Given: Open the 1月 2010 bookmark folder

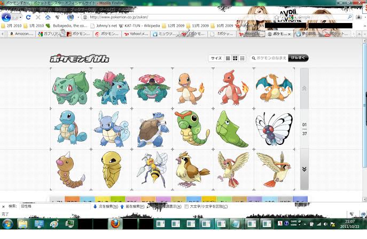Looking at the screenshot, I should click(34, 26).
